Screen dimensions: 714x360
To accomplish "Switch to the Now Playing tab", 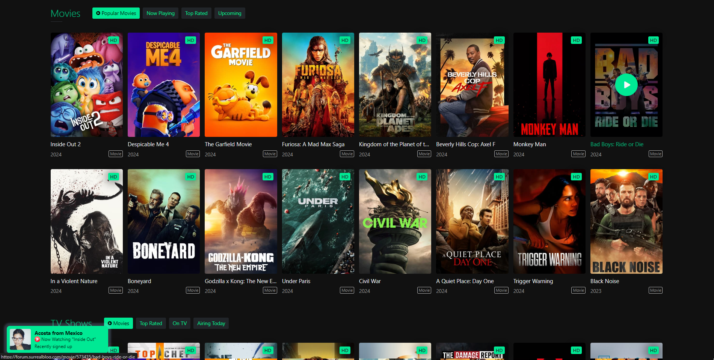I will [160, 13].
